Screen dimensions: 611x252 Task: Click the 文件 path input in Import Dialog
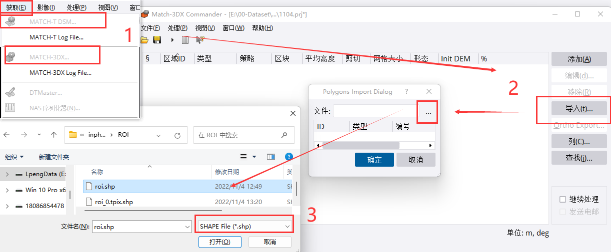pyautogui.click(x=374, y=111)
